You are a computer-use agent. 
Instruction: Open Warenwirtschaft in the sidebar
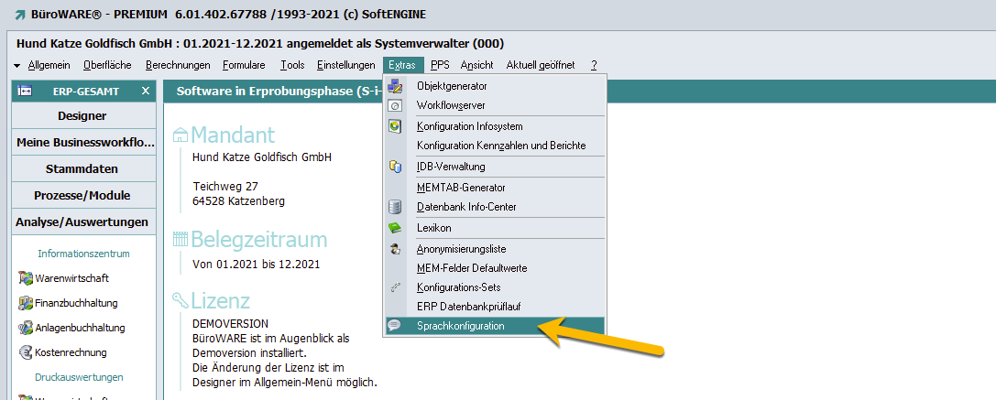pyautogui.click(x=77, y=278)
